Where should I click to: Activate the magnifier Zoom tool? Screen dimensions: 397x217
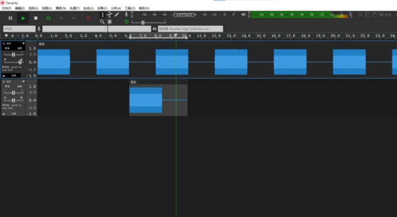[102, 22]
